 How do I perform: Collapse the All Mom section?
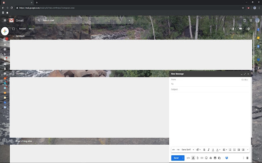[13, 36]
